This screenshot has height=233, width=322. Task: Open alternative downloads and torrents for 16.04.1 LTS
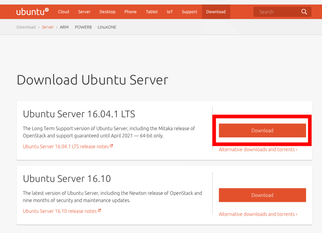(x=258, y=149)
